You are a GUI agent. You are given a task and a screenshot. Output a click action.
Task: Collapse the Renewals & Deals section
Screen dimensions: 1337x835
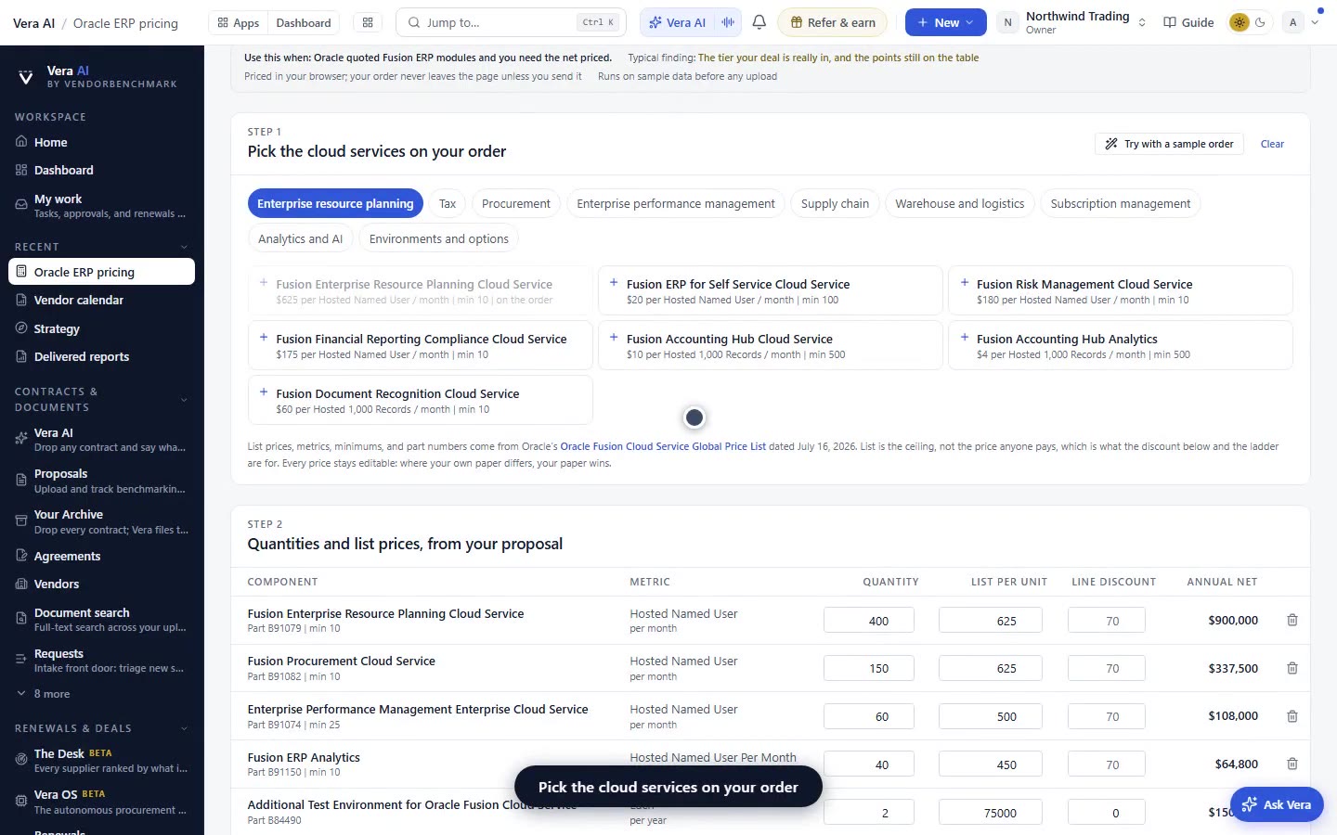(184, 728)
